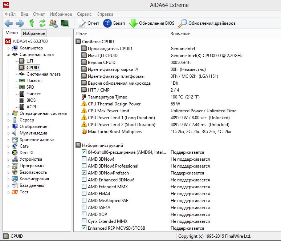Click the Операционная система Windows flag icon
The width and height of the screenshot is (281, 241).
pyautogui.click(x=15, y=113)
